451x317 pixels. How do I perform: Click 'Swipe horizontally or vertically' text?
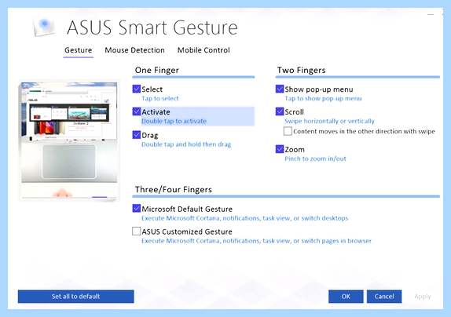329,121
